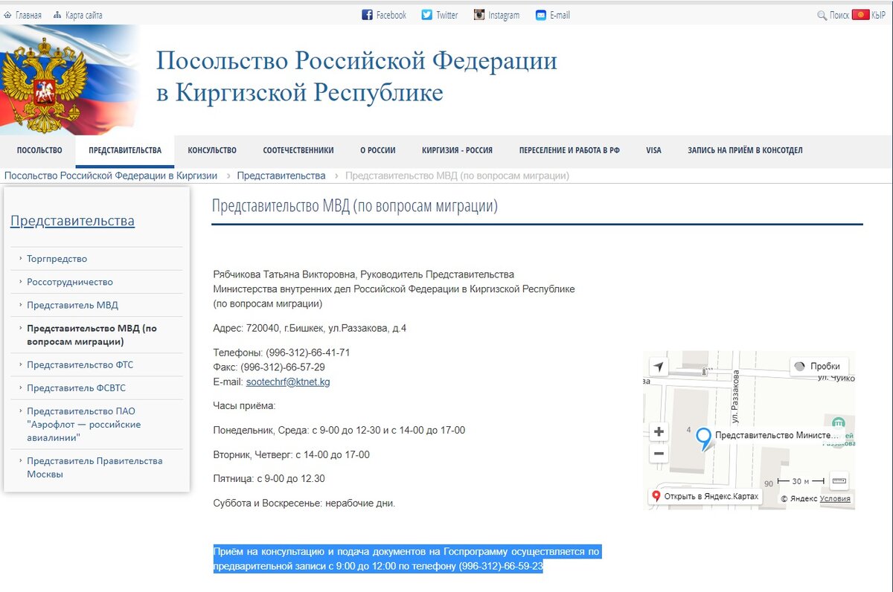Image resolution: width=893 pixels, height=592 pixels.
Task: Click the Russian coat of arms logo
Action: point(43,86)
